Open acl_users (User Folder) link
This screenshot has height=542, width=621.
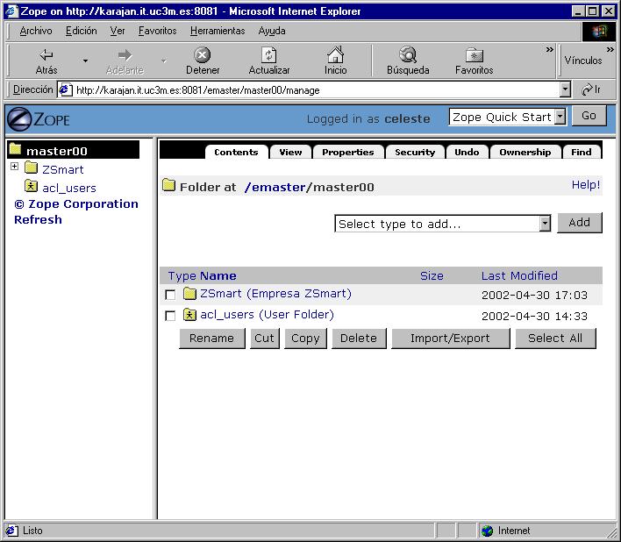pos(267,314)
